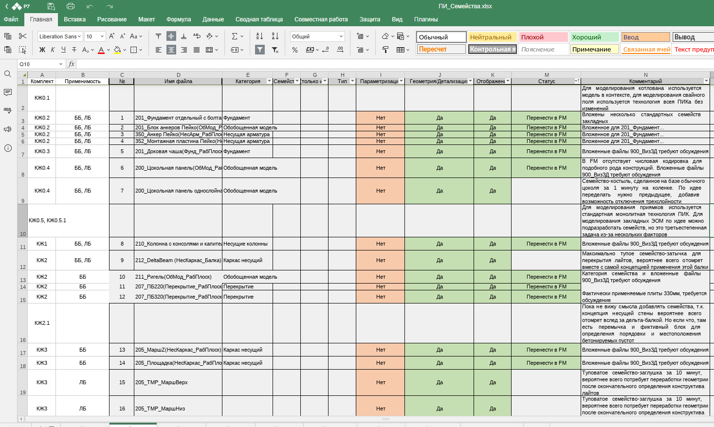Redo the last action

110,6
